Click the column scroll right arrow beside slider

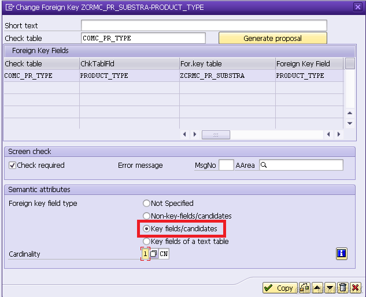point(195,134)
